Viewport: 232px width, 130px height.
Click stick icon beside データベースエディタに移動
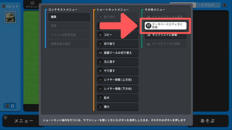point(148,26)
